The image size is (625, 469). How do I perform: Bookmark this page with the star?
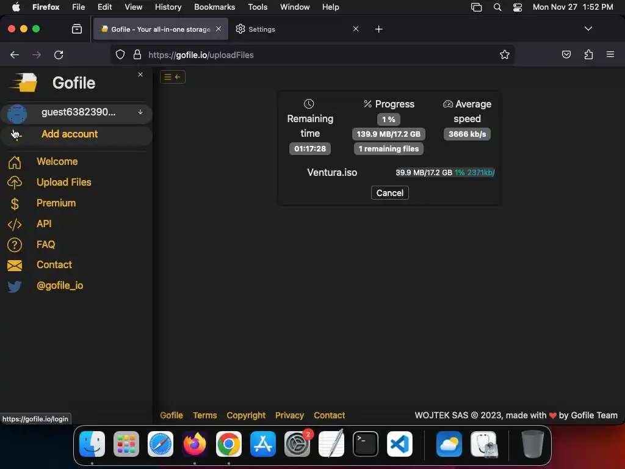coord(505,54)
